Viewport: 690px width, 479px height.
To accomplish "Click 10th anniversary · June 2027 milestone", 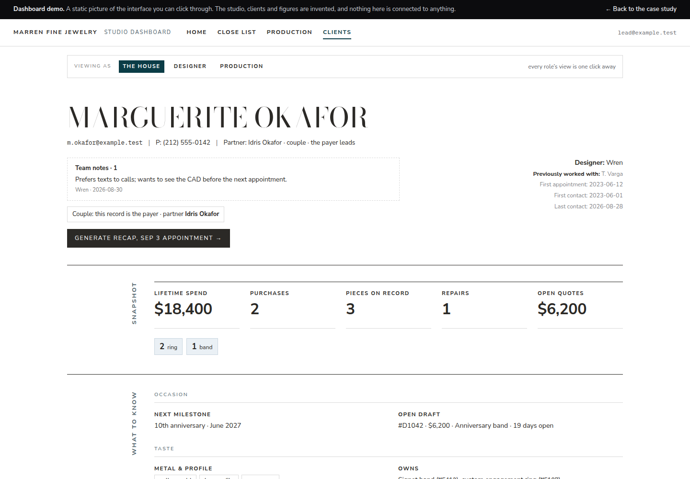I will tap(198, 426).
